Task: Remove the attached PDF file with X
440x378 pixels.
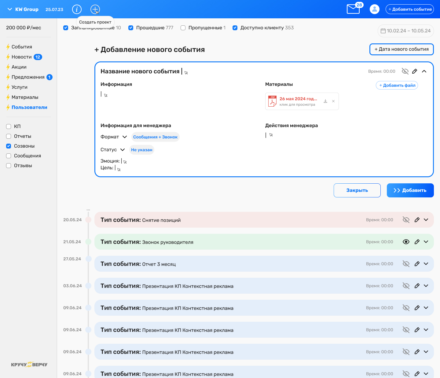Action: [x=333, y=101]
